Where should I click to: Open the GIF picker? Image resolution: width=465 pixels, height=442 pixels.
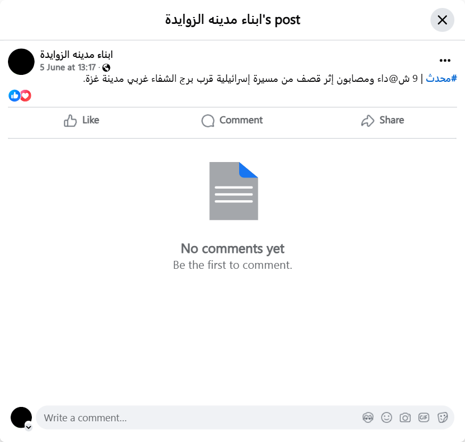(x=424, y=418)
